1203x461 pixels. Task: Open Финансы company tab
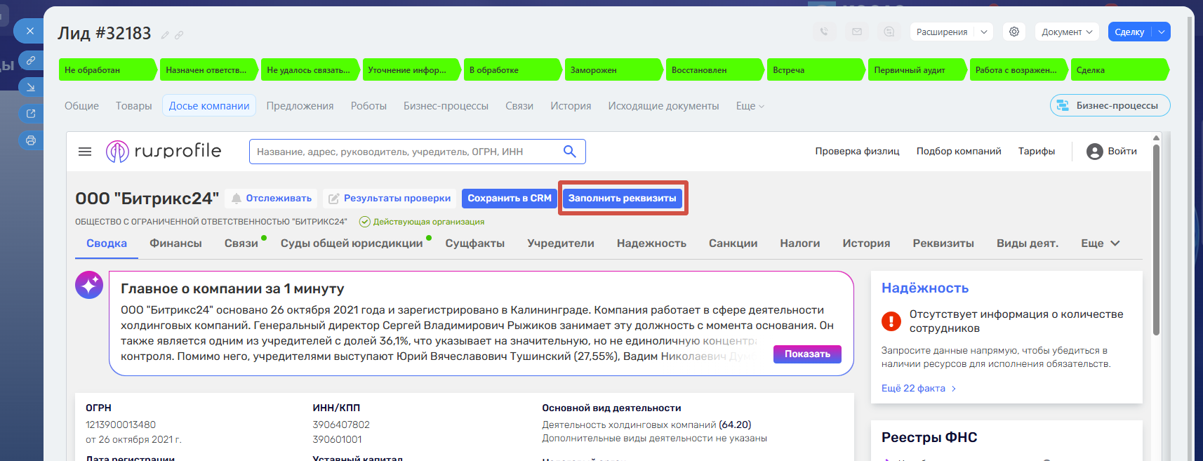pos(175,243)
